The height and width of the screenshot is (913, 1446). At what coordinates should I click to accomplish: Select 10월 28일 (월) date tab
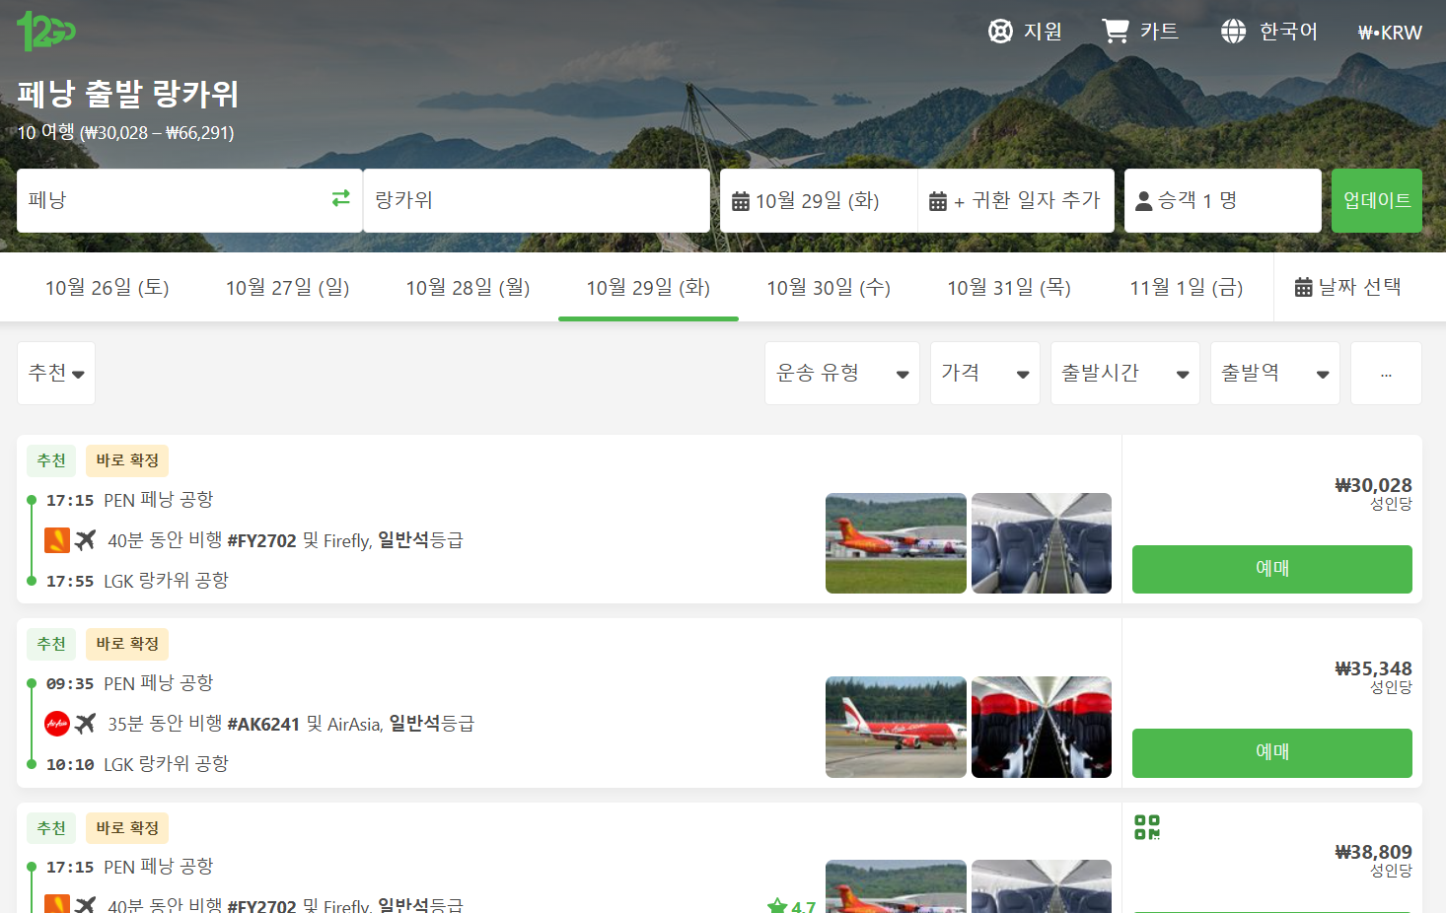(x=469, y=287)
